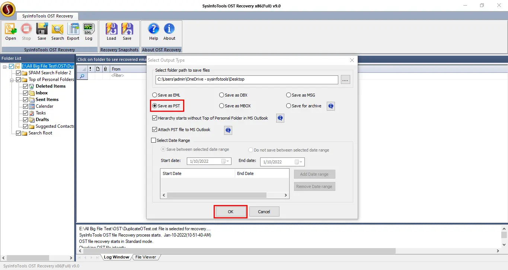
Task: Click OK to confirm output type
Action: [x=230, y=212]
